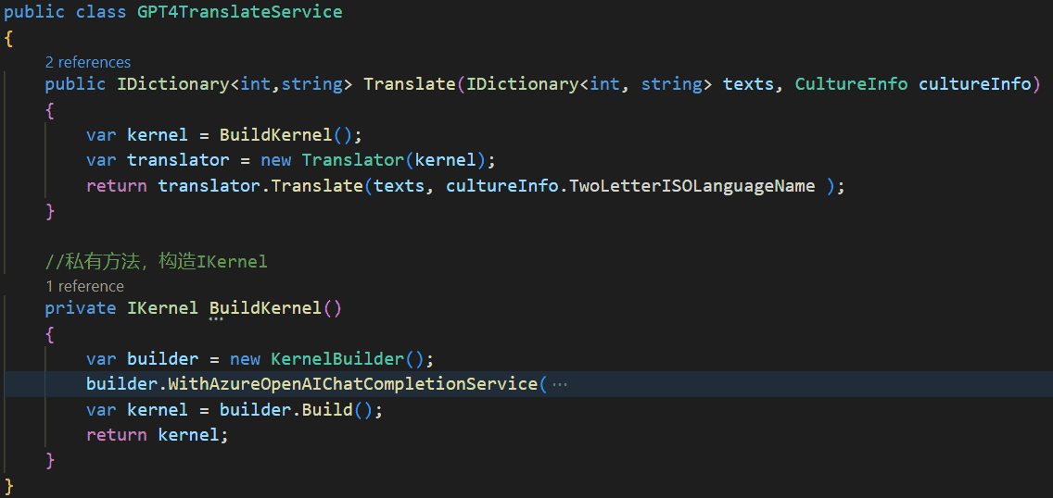Viewport: 1053px width, 498px height.
Task: Click the texts parameter in the method signature
Action: coord(748,84)
